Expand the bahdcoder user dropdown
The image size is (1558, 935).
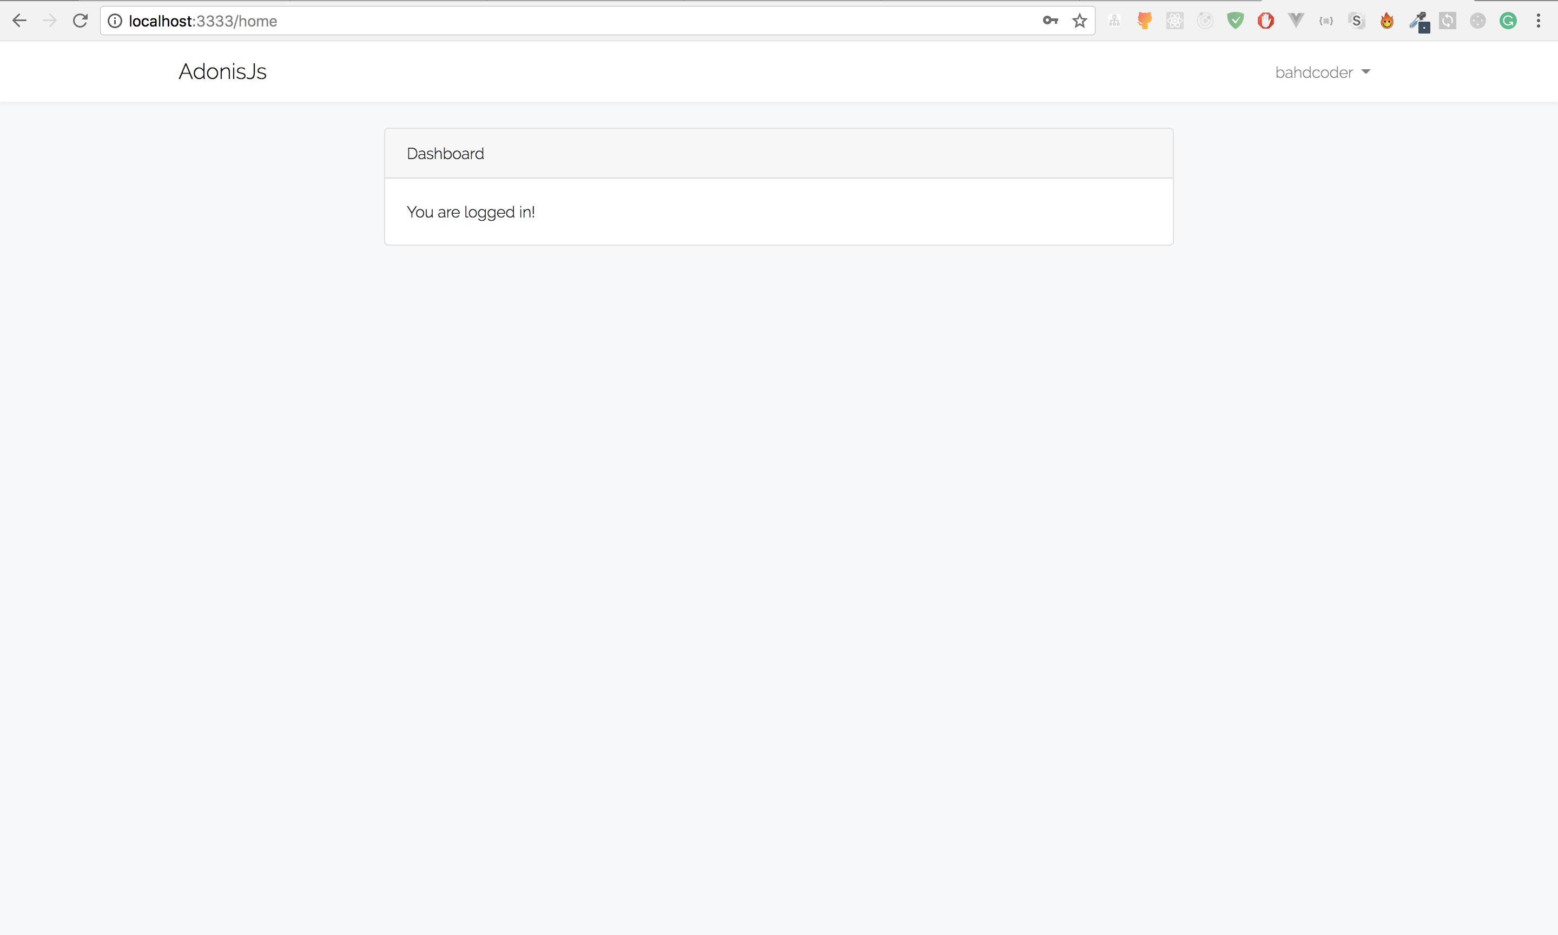click(1322, 73)
